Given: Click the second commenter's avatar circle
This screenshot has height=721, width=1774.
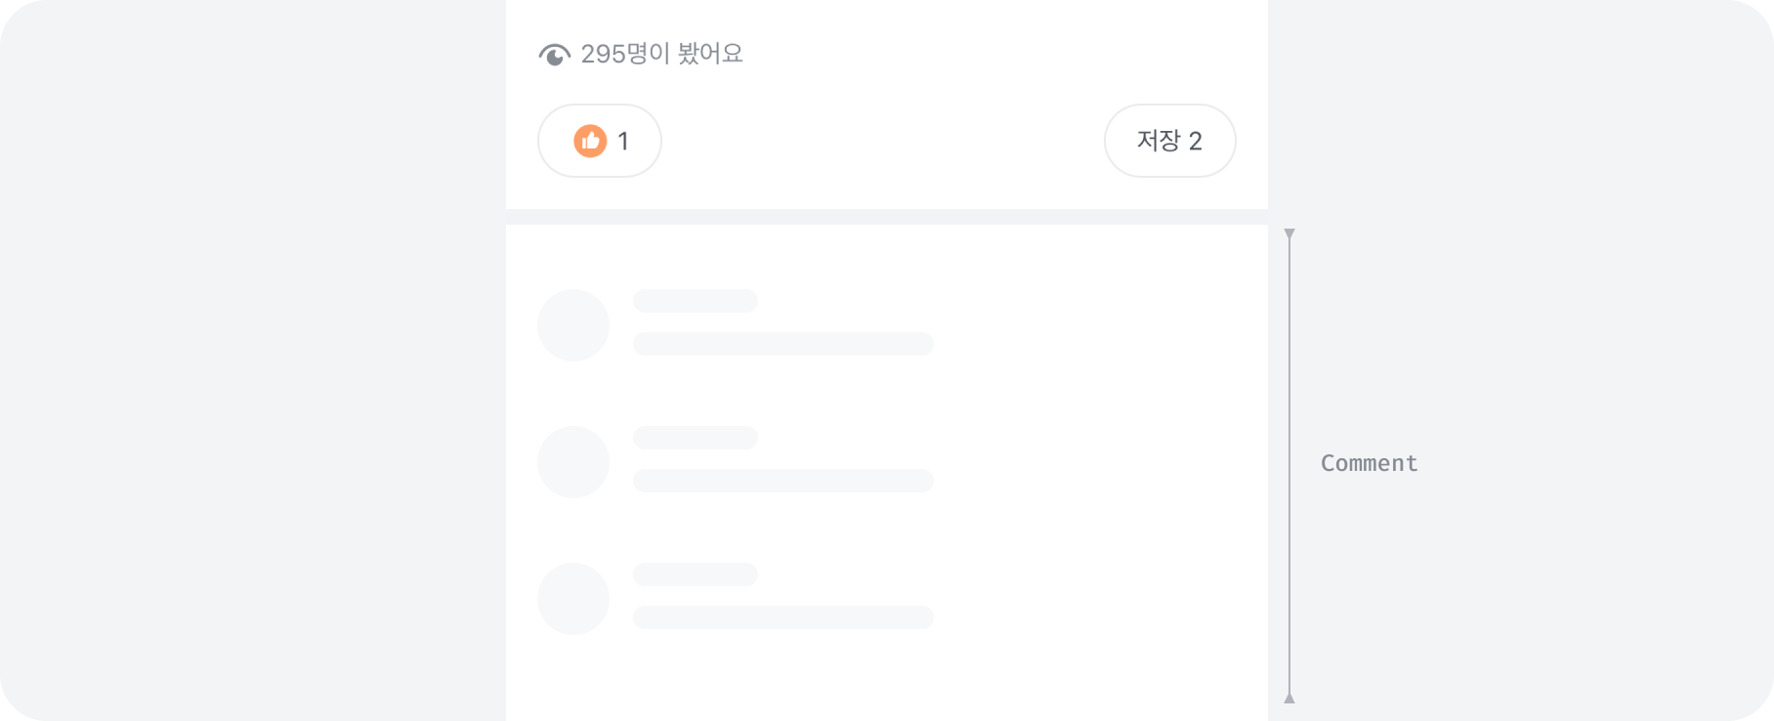Looking at the screenshot, I should click(x=573, y=461).
